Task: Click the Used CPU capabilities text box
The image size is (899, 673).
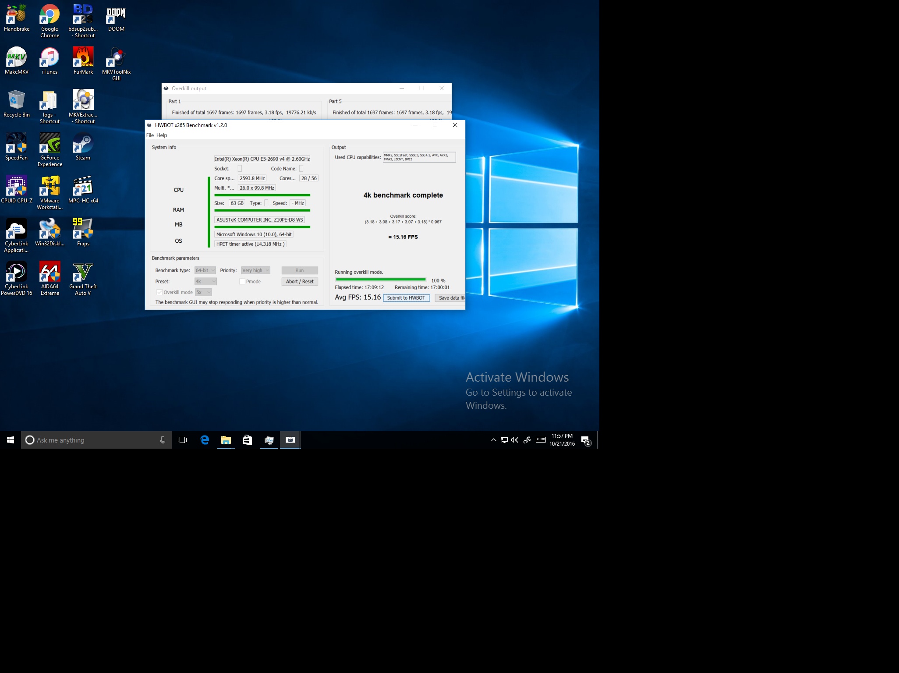Action: pos(419,157)
